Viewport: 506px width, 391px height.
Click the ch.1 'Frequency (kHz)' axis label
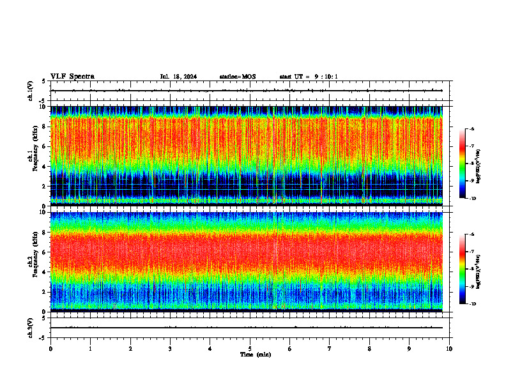click(35, 149)
